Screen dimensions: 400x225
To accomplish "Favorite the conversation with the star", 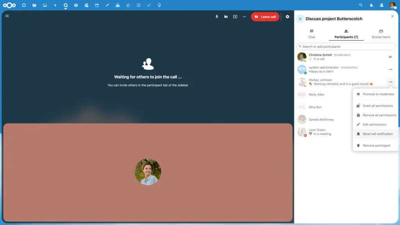I will (300, 19).
